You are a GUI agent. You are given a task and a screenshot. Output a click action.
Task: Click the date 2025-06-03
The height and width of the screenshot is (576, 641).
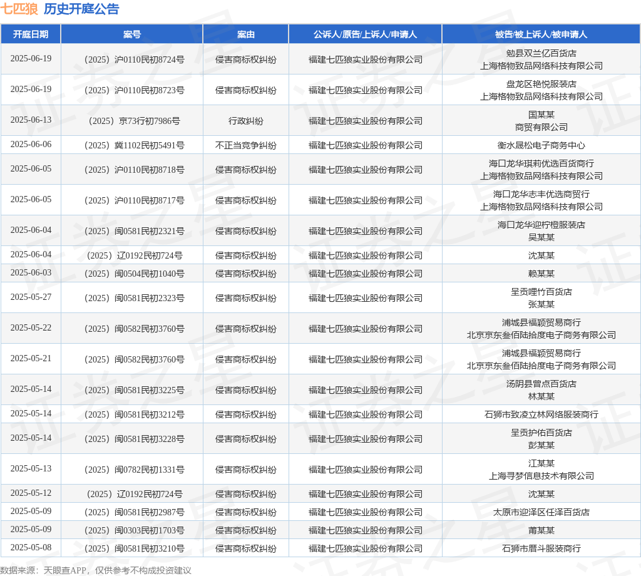click(x=31, y=272)
